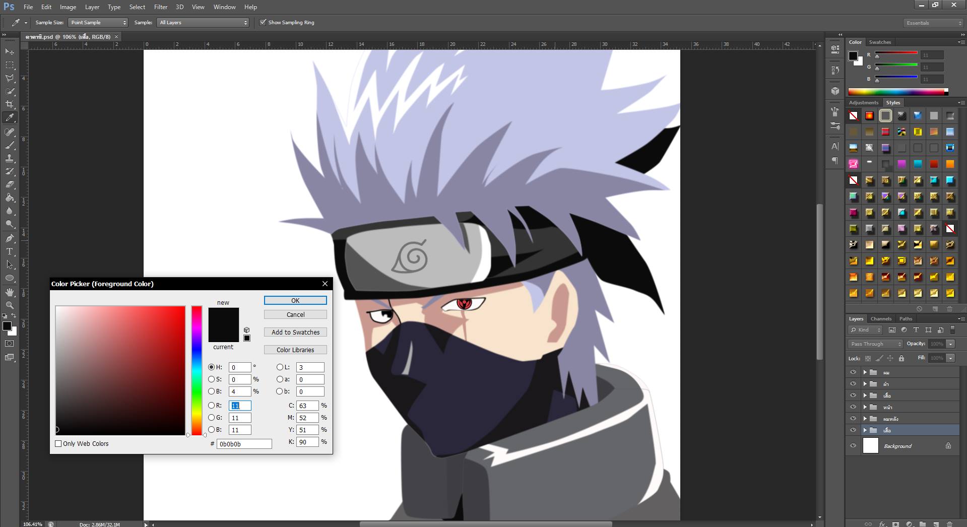
Task: Hide the Background layer via eye icon
Action: [853, 446]
